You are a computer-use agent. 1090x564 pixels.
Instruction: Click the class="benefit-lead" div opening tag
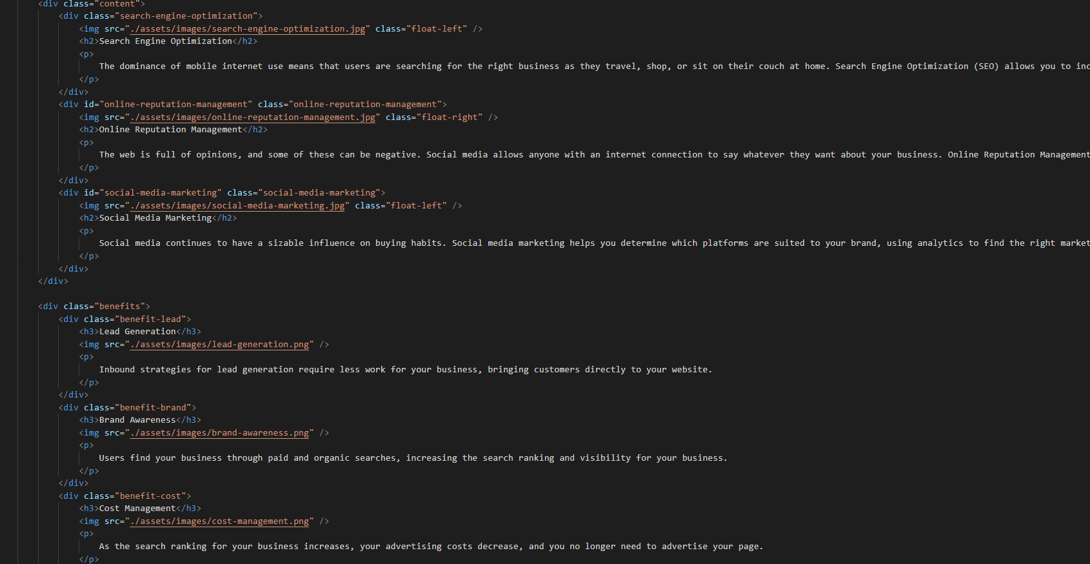[124, 319]
